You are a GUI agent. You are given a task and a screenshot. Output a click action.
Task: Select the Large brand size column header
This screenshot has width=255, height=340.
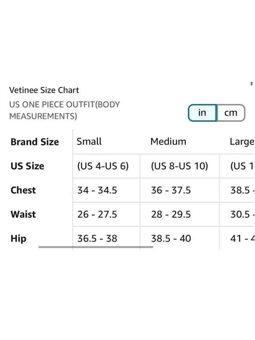242,142
